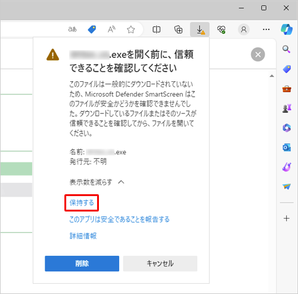Click the 削除 button

[82, 264]
